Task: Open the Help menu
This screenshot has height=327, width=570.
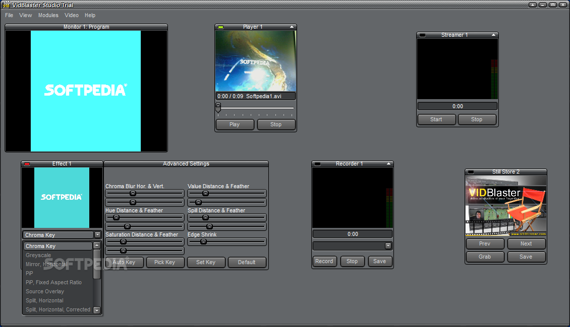Action: click(90, 15)
